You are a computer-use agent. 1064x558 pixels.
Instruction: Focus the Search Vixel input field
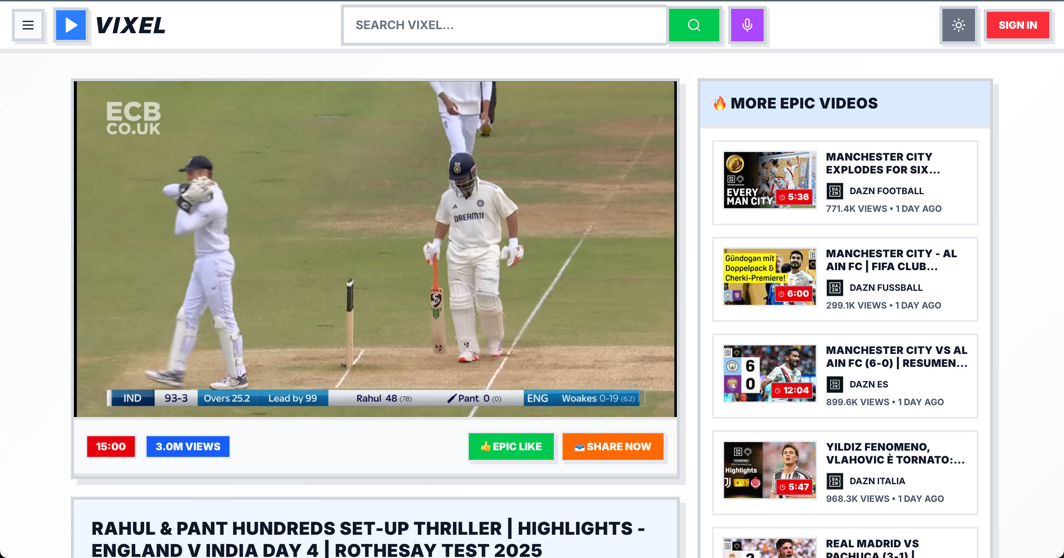(505, 25)
